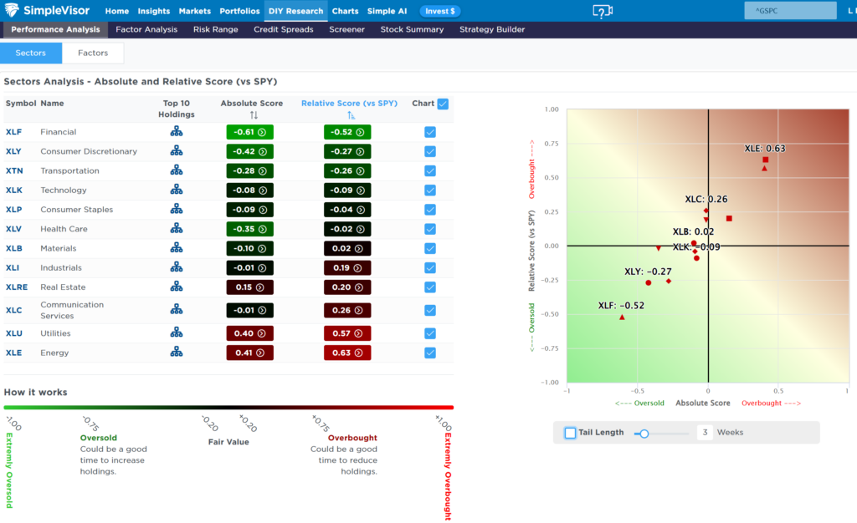Open the Risk Range tab
857x523 pixels.
coord(215,29)
